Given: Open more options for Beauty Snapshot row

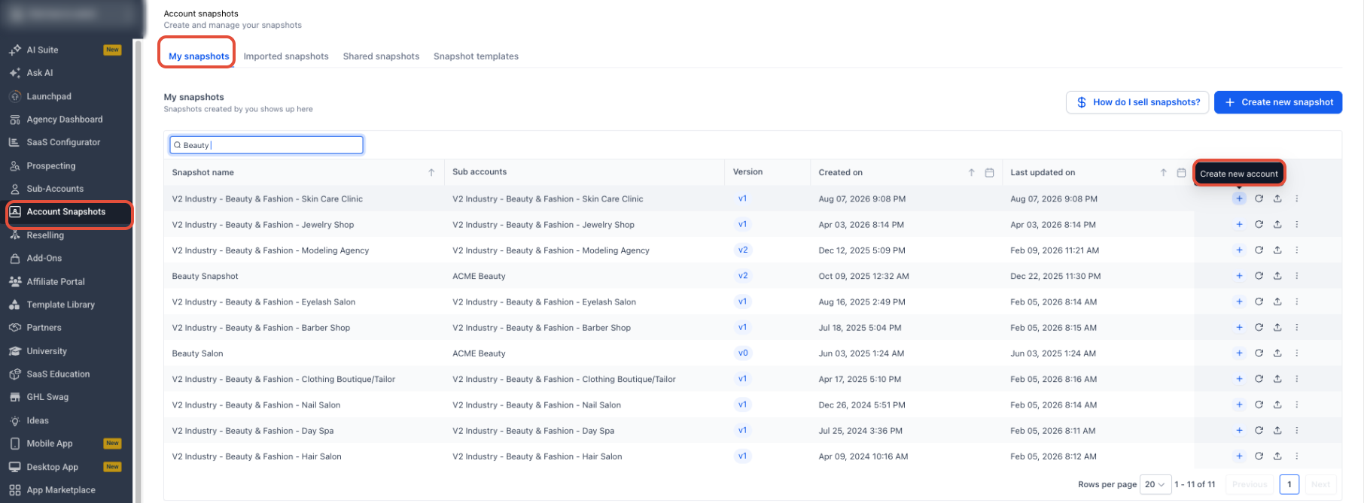Looking at the screenshot, I should pos(1296,276).
